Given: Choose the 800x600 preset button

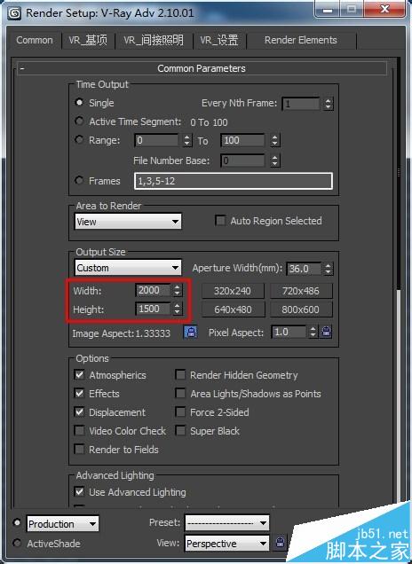Looking at the screenshot, I should point(301,309).
